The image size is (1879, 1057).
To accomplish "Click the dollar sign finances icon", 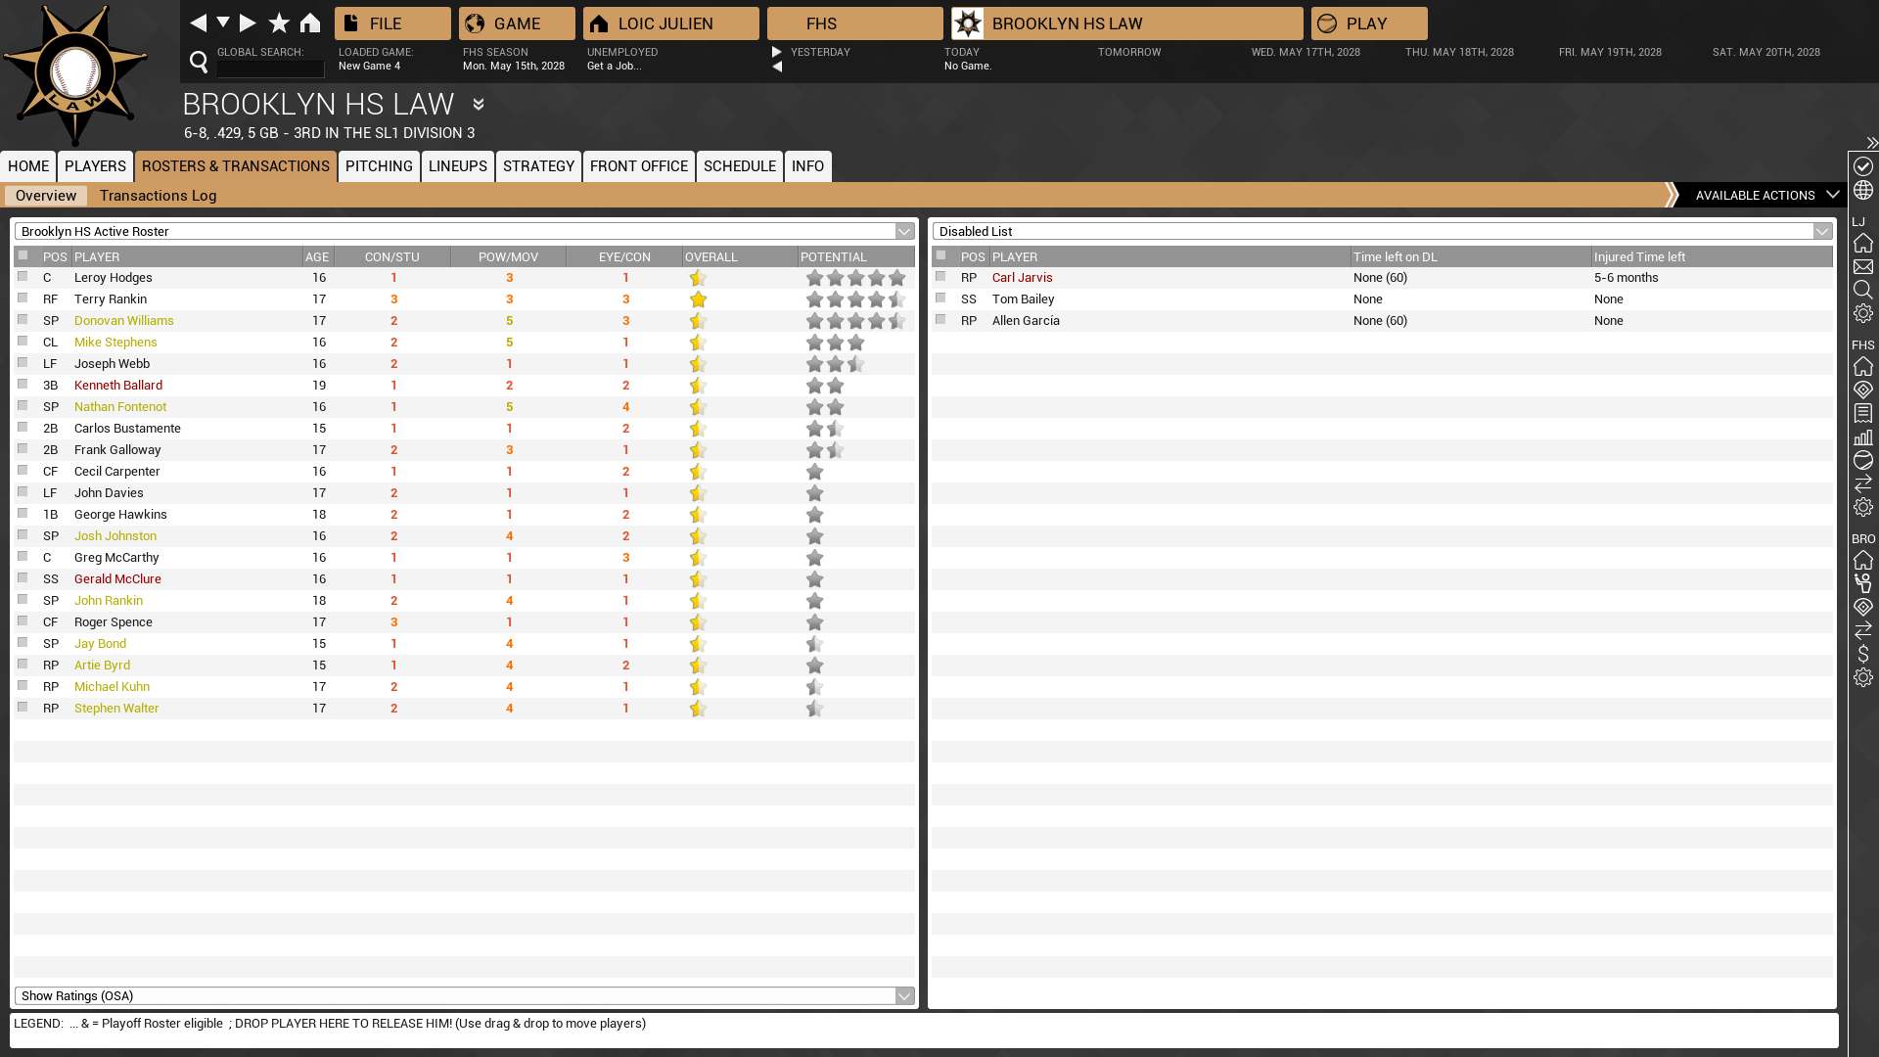I will pyautogui.click(x=1862, y=654).
